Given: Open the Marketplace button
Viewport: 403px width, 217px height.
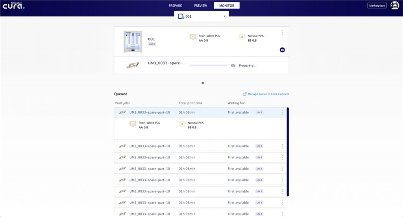Looking at the screenshot, I should tap(377, 6).
